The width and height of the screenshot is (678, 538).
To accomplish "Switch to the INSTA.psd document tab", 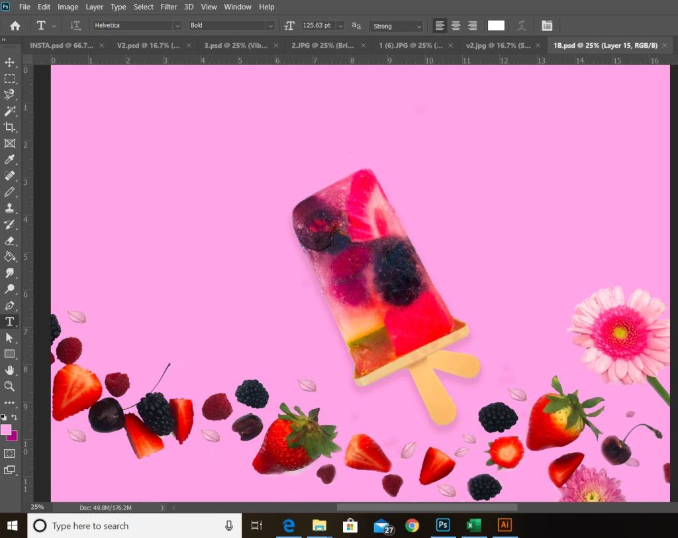I will pos(61,45).
